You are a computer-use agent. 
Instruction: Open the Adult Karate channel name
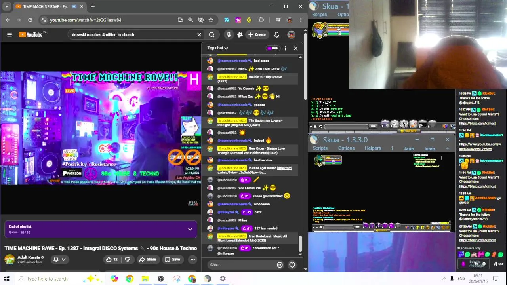(x=29, y=257)
